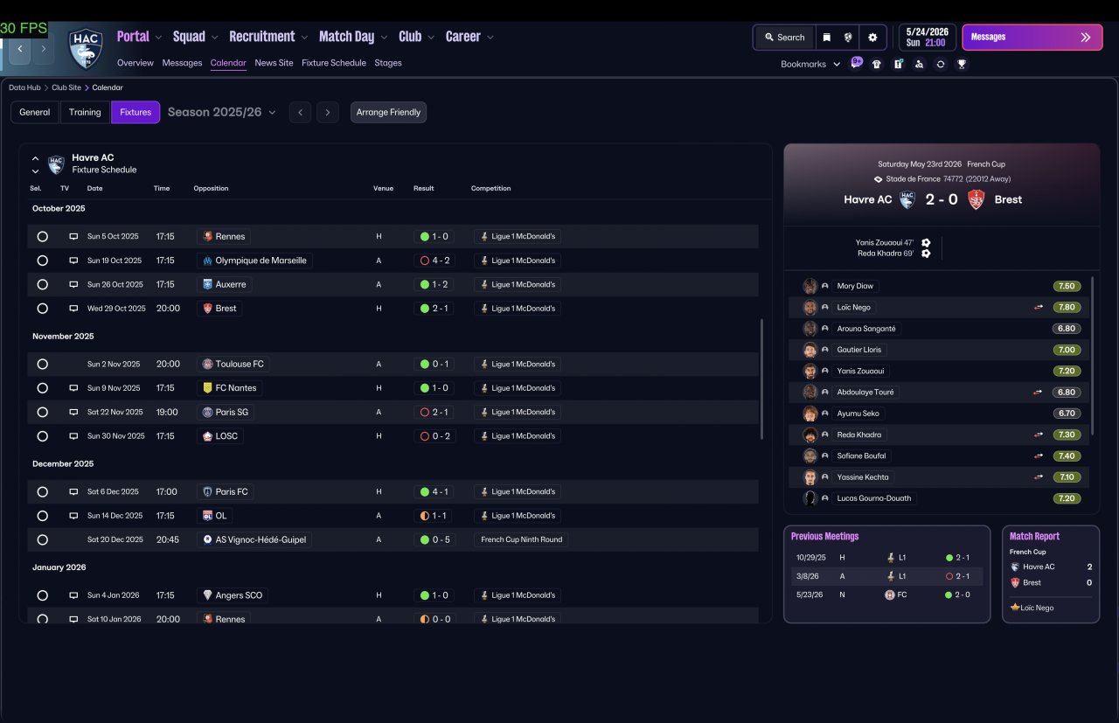Open the Stages sub-menu item
The height and width of the screenshot is (723, 1119).
click(x=388, y=63)
